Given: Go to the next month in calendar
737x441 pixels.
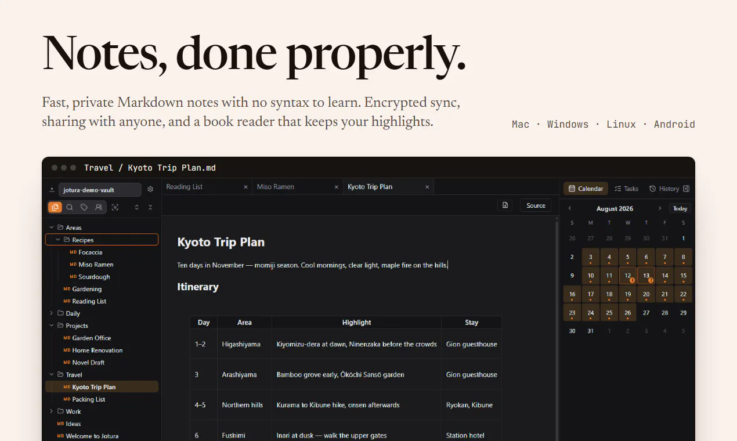Looking at the screenshot, I should (660, 208).
